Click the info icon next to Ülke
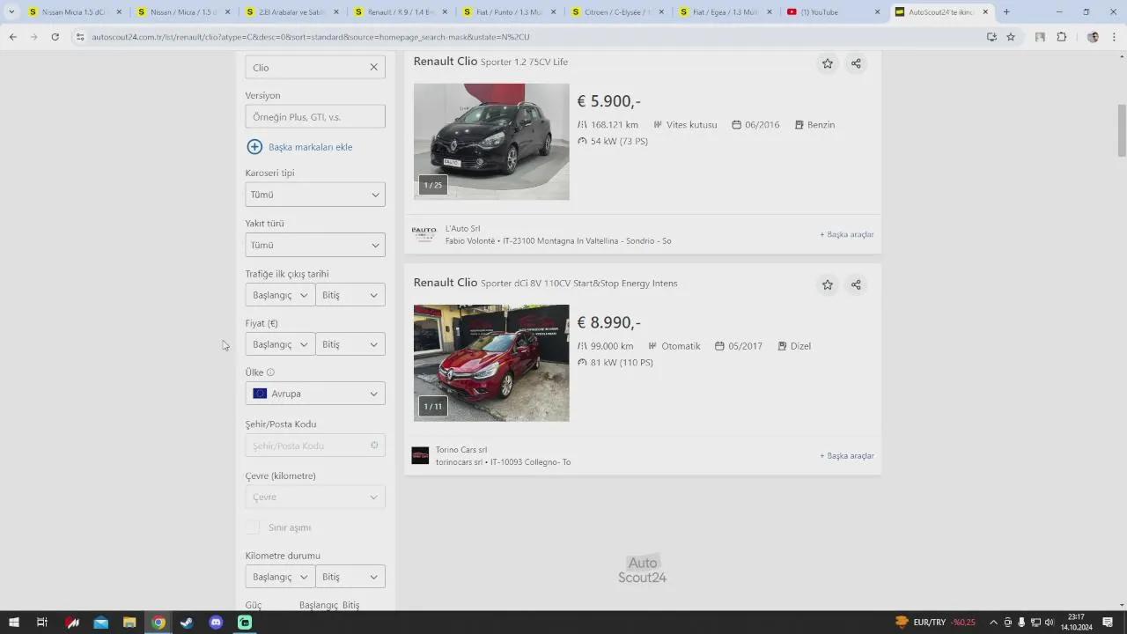Image resolution: width=1127 pixels, height=634 pixels. pyautogui.click(x=270, y=372)
